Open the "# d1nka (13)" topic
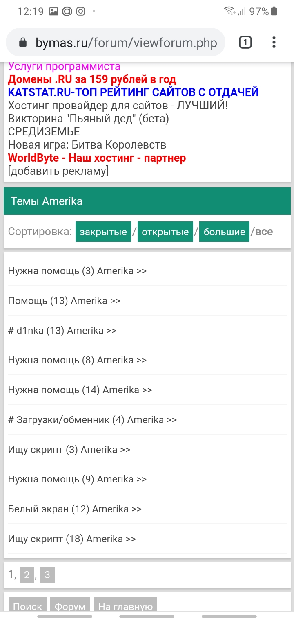 (62, 331)
